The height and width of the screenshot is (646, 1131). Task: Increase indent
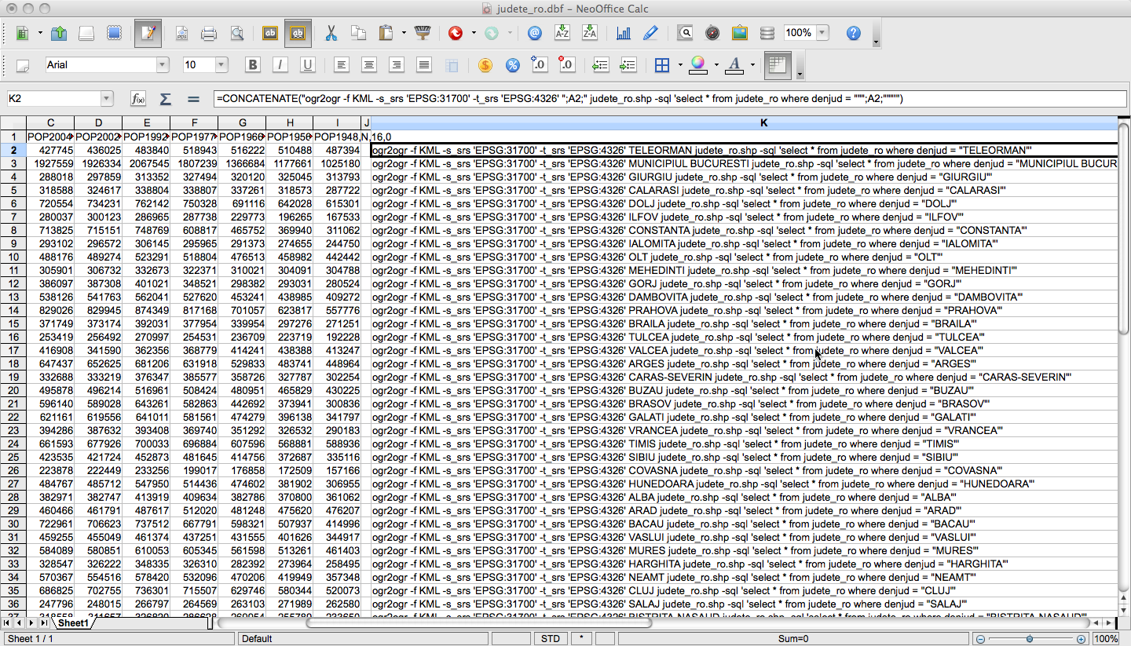(x=628, y=65)
